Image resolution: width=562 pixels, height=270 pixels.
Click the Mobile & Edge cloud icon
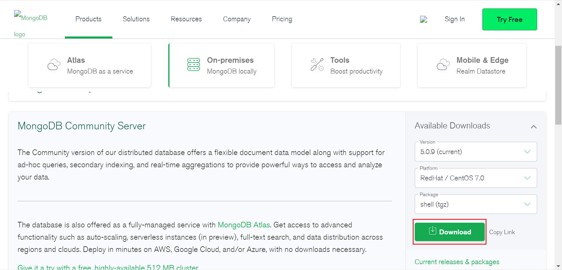pos(443,65)
